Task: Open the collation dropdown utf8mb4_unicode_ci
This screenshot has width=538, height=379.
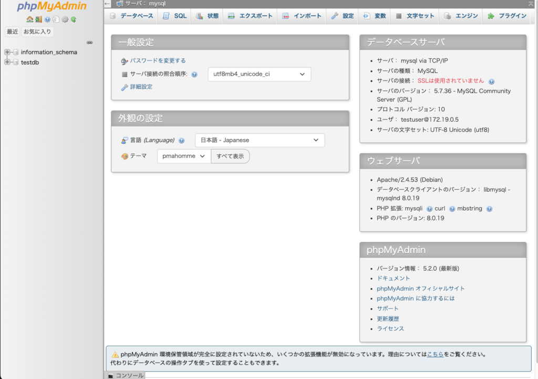Action: point(260,74)
